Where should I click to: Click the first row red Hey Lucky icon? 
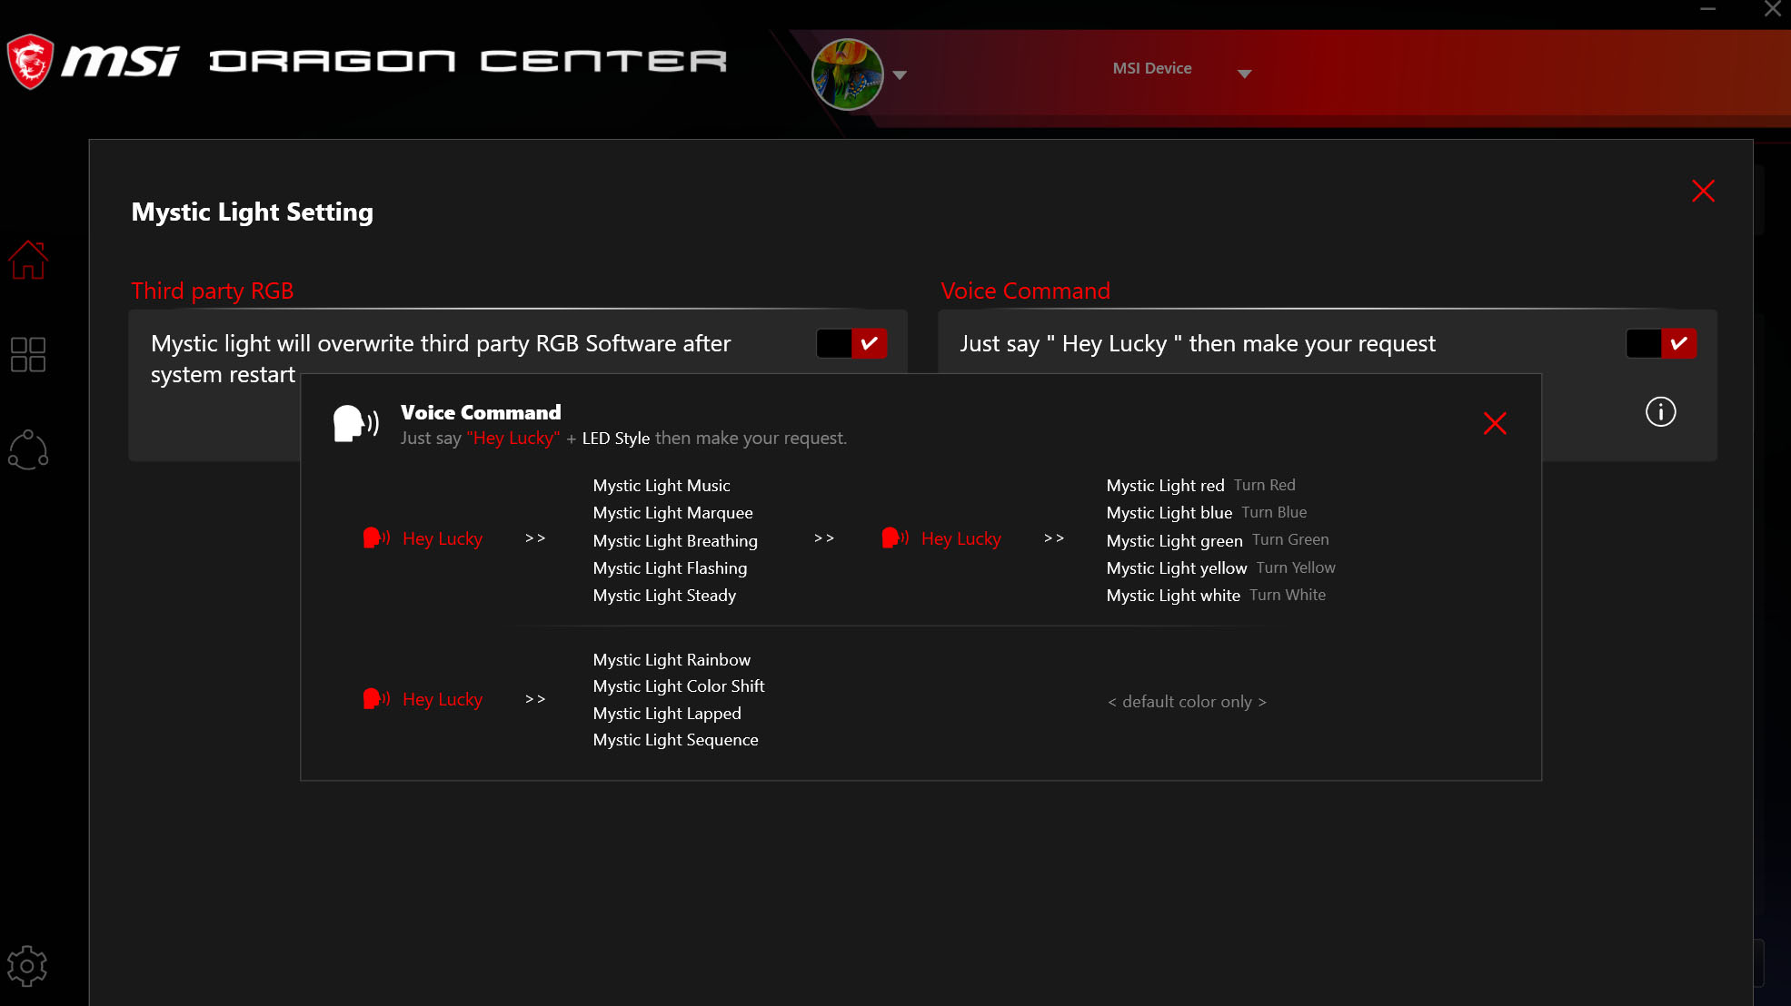click(x=376, y=538)
